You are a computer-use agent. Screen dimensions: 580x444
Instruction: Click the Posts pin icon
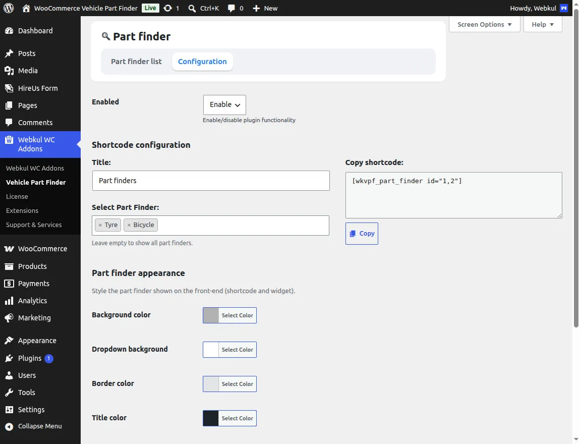[x=9, y=53]
